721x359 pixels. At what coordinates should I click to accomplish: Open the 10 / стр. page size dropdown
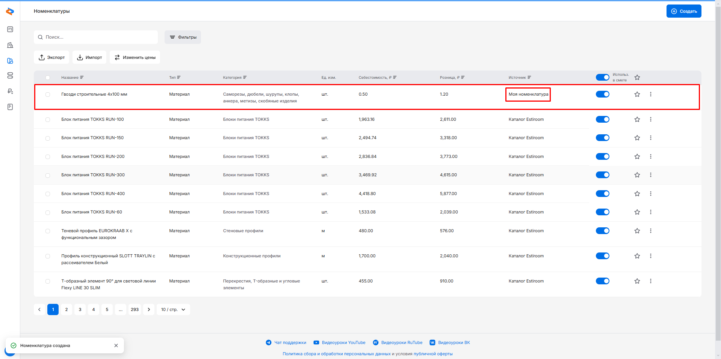point(173,309)
